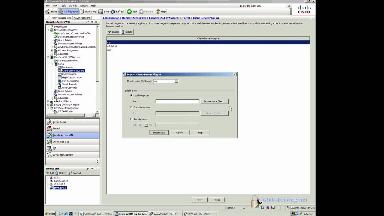
Task: Open the first 10.0.206.100 PuTTY taskbar item
Action: click(166, 214)
